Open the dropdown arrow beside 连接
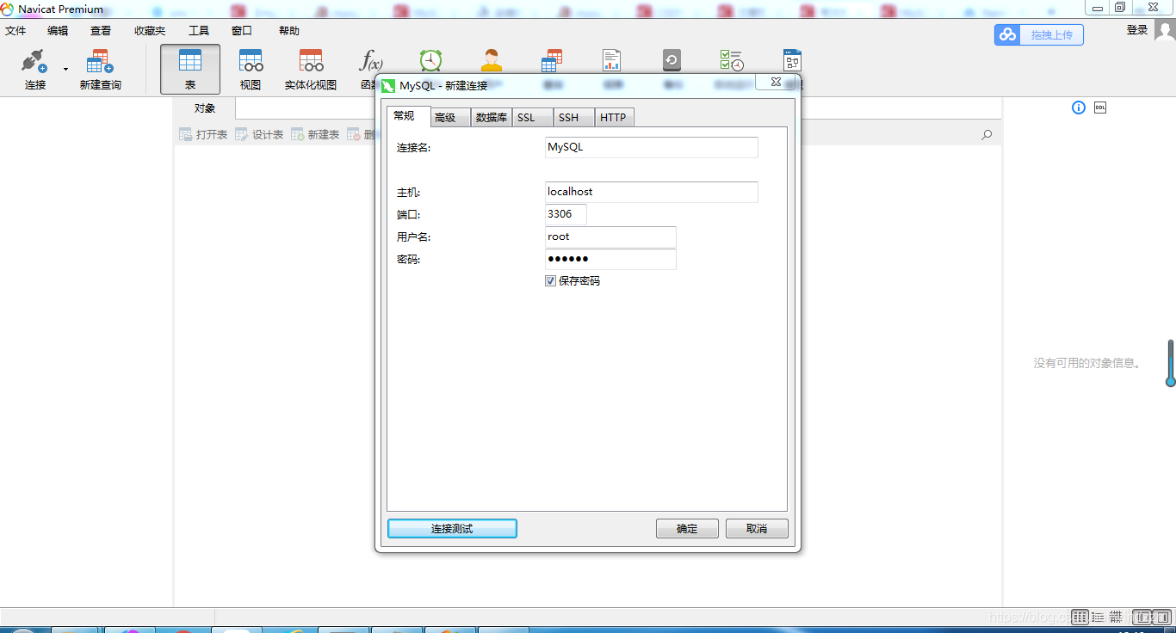The width and height of the screenshot is (1176, 633). tap(65, 69)
